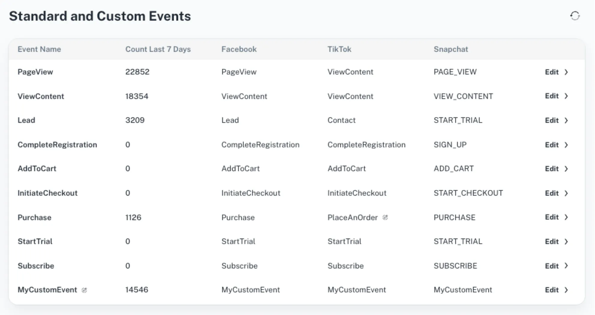Expand the InitiateCheckout row chevron
The width and height of the screenshot is (595, 315).
(566, 193)
